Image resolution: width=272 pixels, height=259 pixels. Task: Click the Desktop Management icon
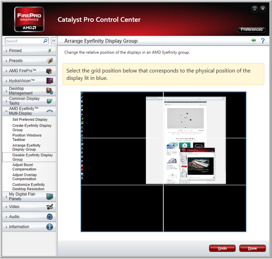[50, 91]
